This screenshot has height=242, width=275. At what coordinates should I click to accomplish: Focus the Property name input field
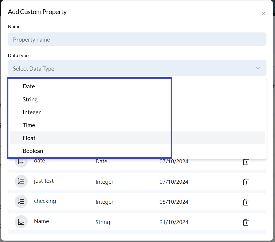coord(137,39)
